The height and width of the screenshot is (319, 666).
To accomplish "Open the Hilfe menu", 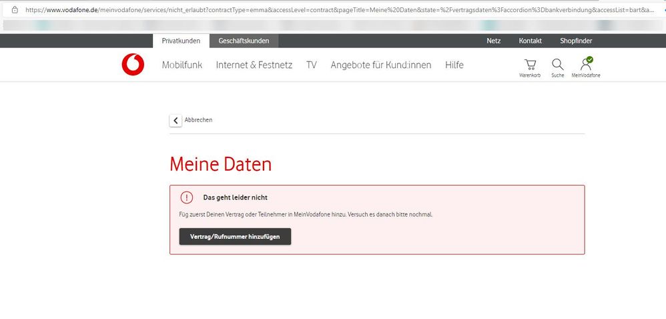I will [454, 65].
